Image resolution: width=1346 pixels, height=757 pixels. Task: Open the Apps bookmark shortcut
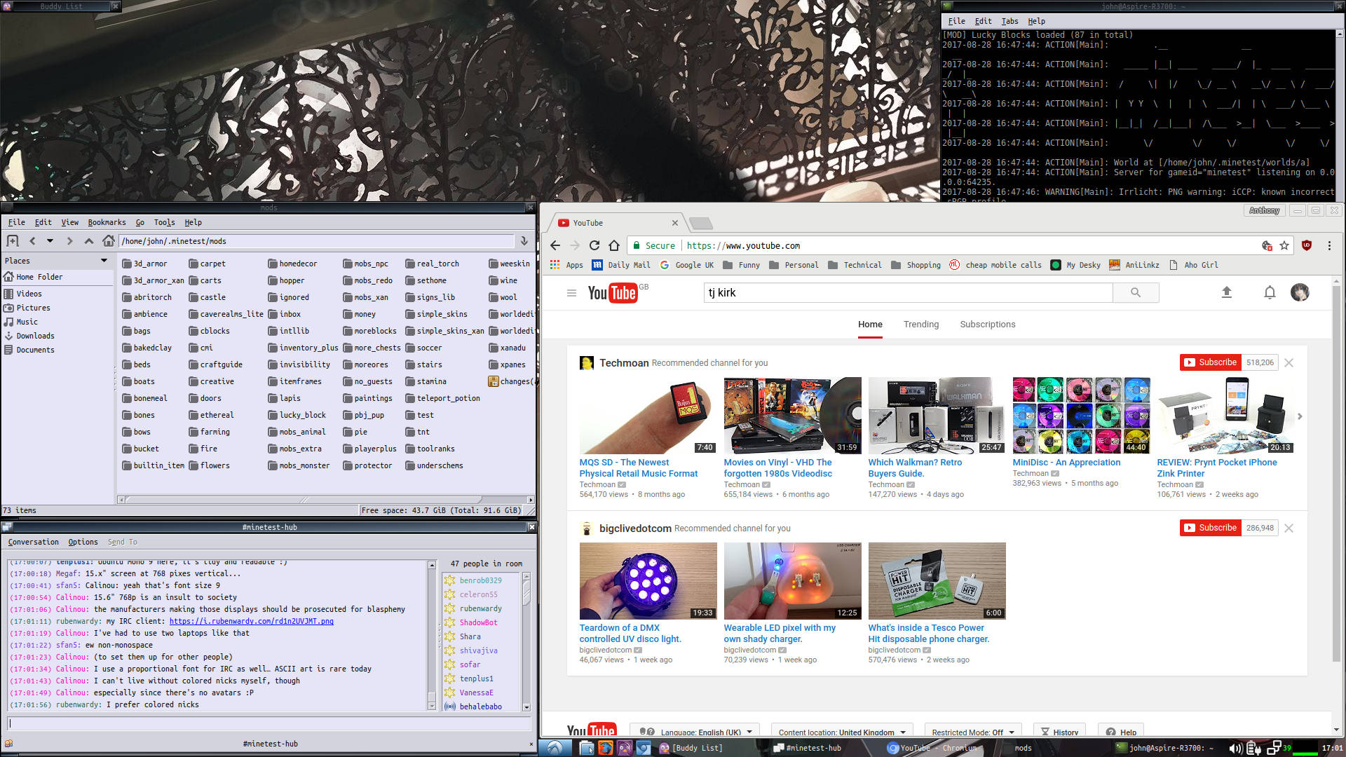tap(566, 265)
